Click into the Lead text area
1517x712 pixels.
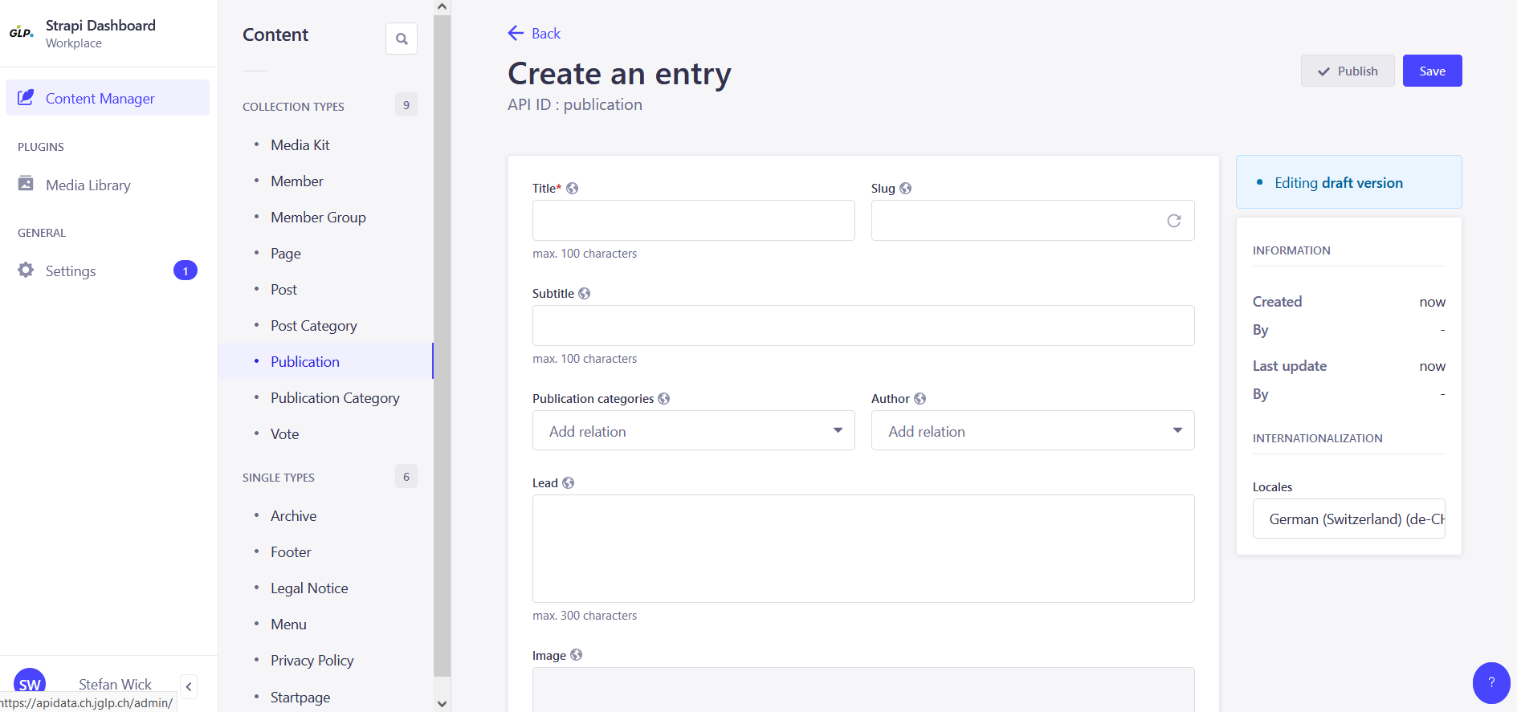click(863, 548)
